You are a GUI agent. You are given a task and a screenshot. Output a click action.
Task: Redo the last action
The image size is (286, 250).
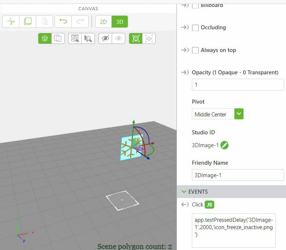[80, 22]
